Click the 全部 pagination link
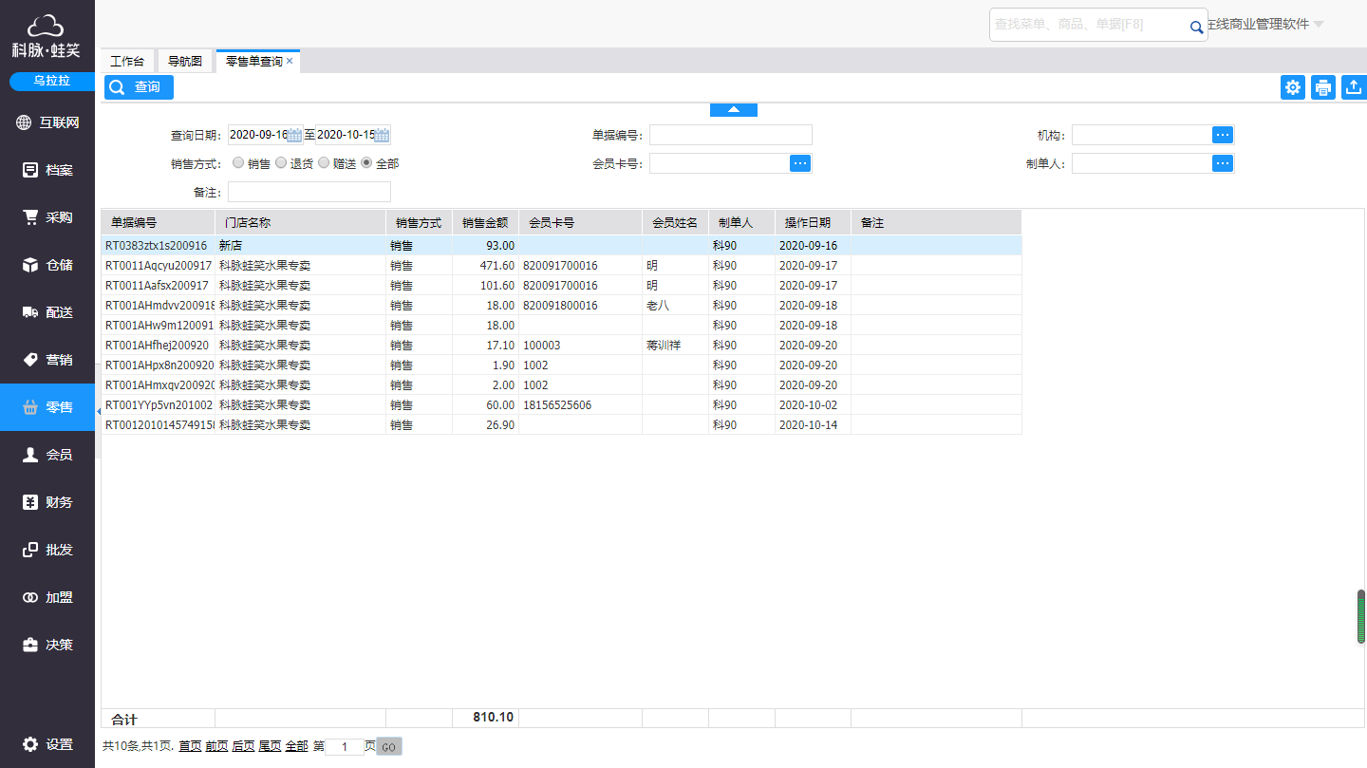This screenshot has height=768, width=1367. click(296, 746)
